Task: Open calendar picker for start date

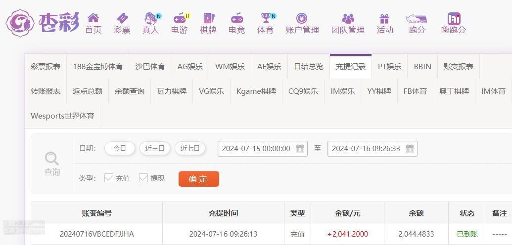Action: pos(300,149)
